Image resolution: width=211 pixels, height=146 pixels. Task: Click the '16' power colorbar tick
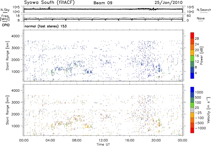197,56
